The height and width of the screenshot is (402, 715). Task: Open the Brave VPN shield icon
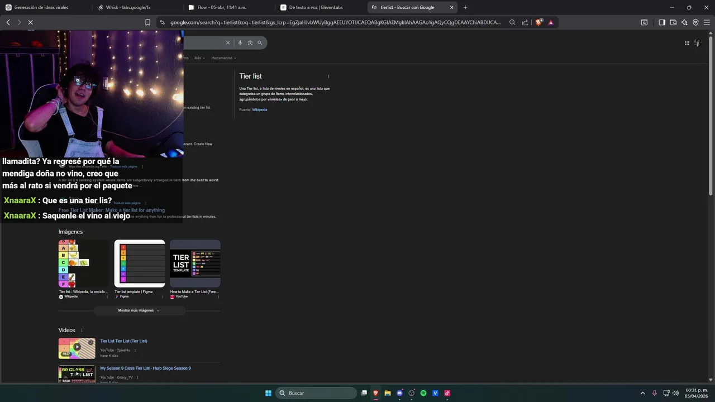[695, 22]
